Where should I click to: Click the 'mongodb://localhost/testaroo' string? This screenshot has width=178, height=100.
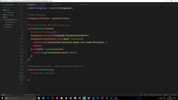tap(71, 36)
